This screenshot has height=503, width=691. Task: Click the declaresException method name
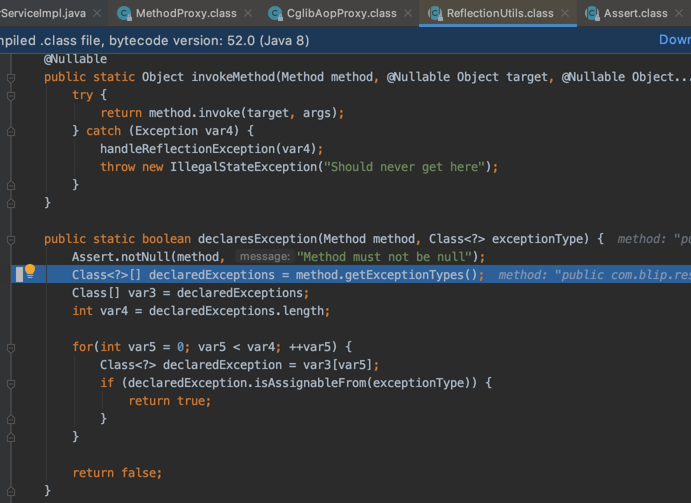pos(257,239)
